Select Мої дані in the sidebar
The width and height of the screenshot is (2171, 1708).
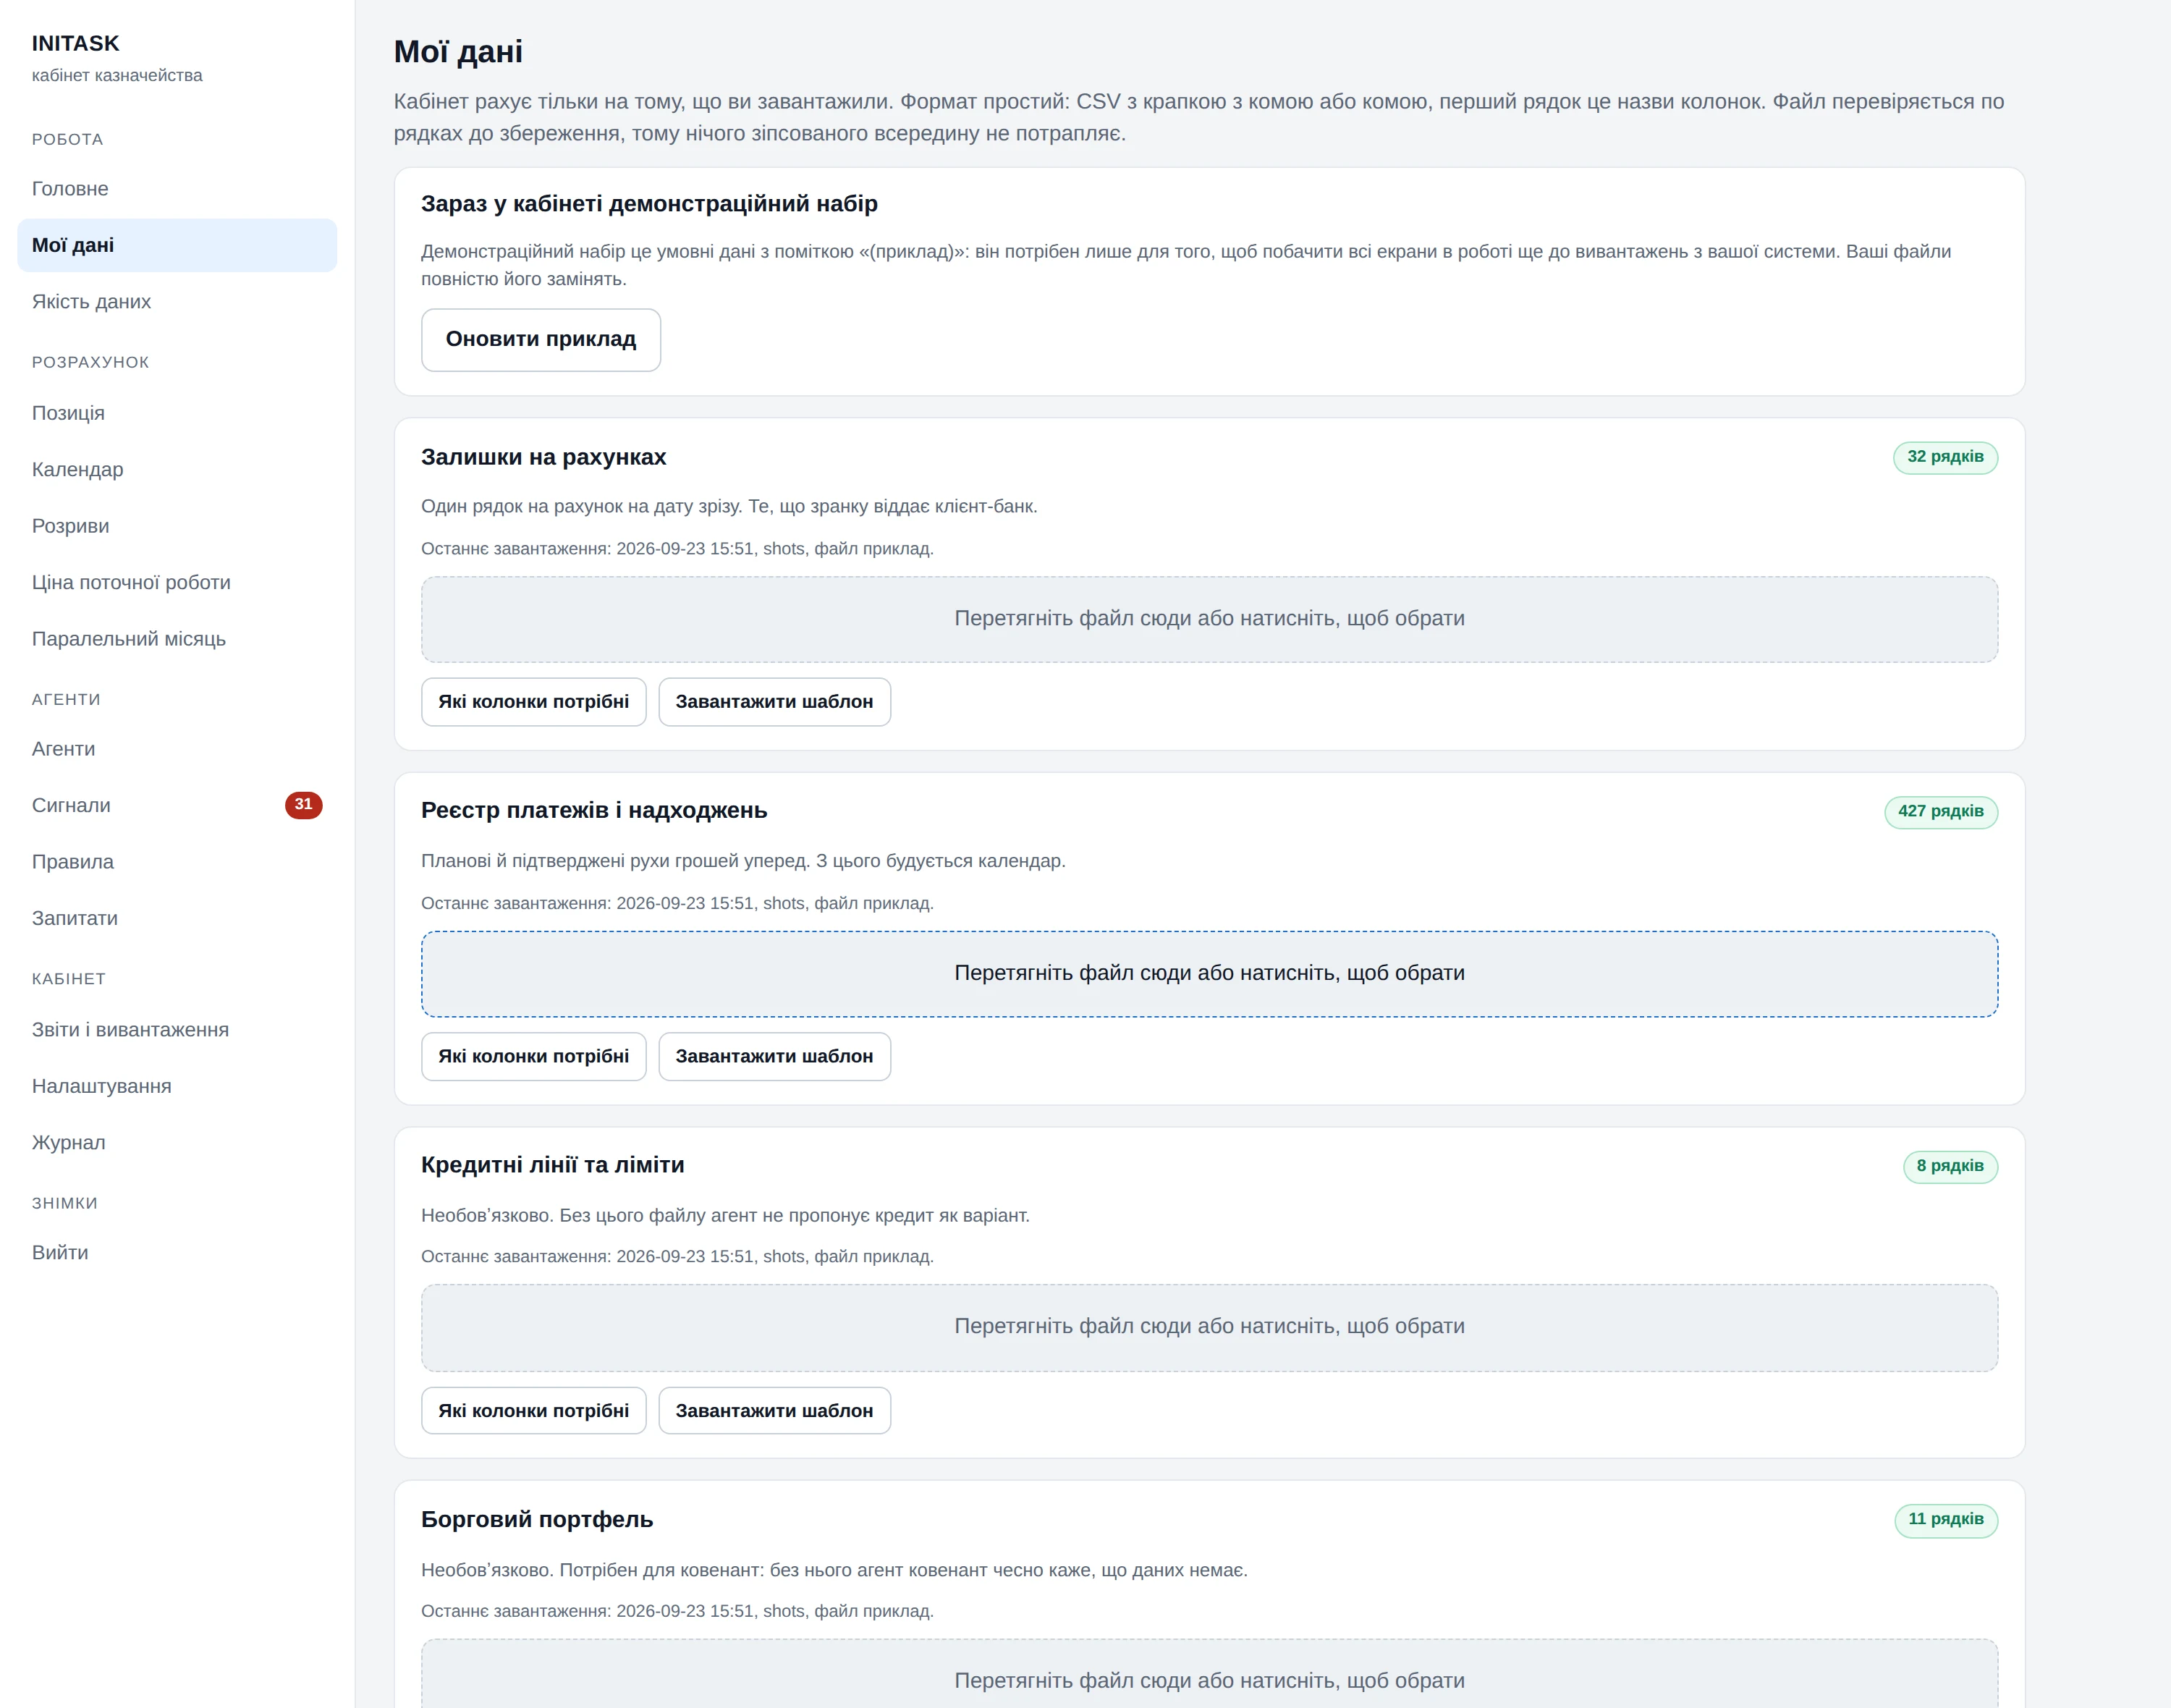pos(177,245)
